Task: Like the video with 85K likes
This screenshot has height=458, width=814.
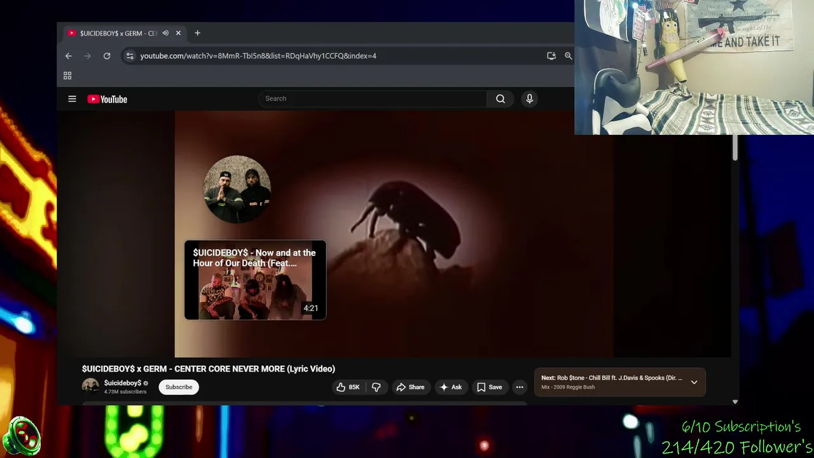Action: coord(348,387)
